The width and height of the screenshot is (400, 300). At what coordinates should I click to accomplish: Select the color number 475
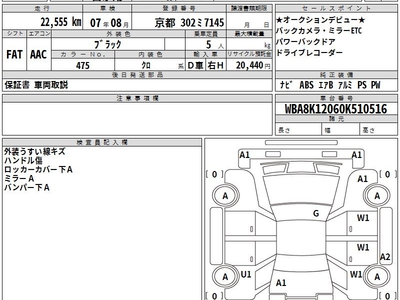[83, 65]
